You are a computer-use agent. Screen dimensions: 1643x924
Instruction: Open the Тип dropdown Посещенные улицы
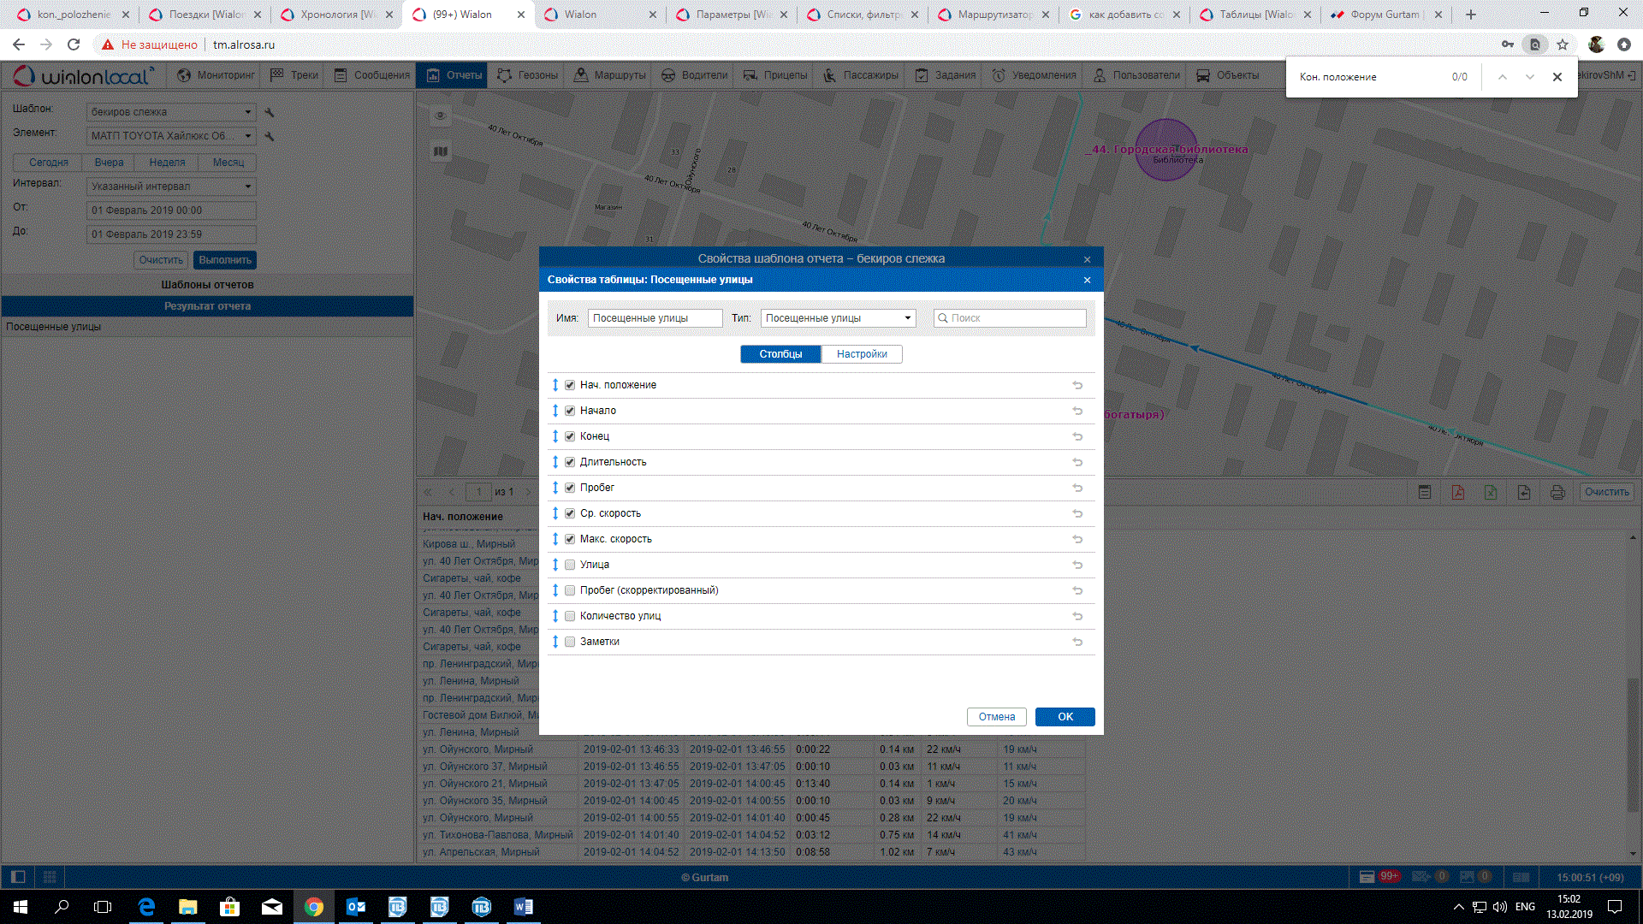tap(838, 318)
